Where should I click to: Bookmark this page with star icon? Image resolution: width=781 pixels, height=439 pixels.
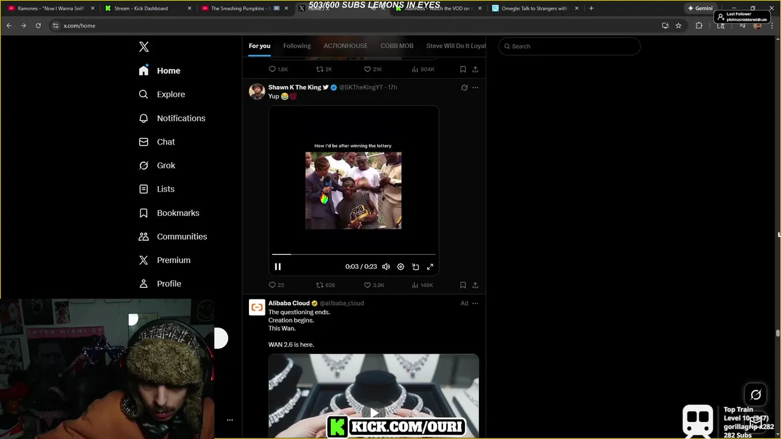pyautogui.click(x=678, y=26)
